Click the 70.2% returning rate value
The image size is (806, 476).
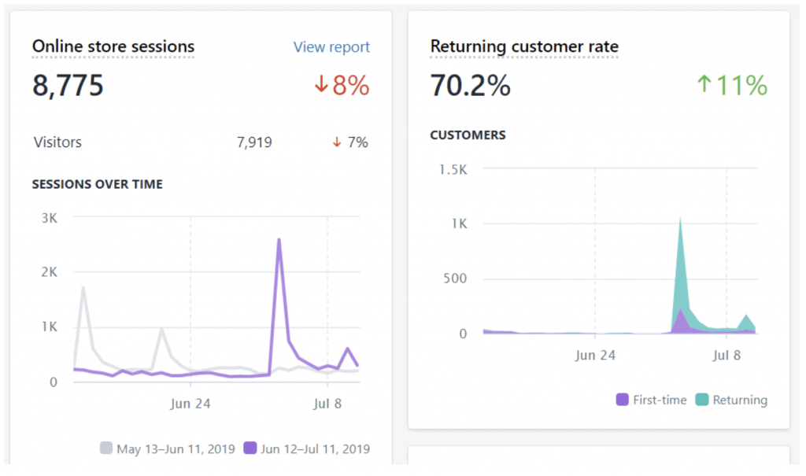(x=470, y=85)
